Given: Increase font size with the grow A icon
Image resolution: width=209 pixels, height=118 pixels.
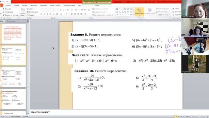Looking at the screenshot, I should (60, 10).
